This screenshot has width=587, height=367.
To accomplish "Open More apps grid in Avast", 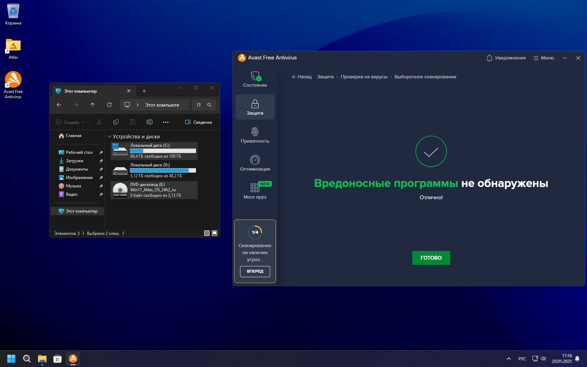I will 255,191.
